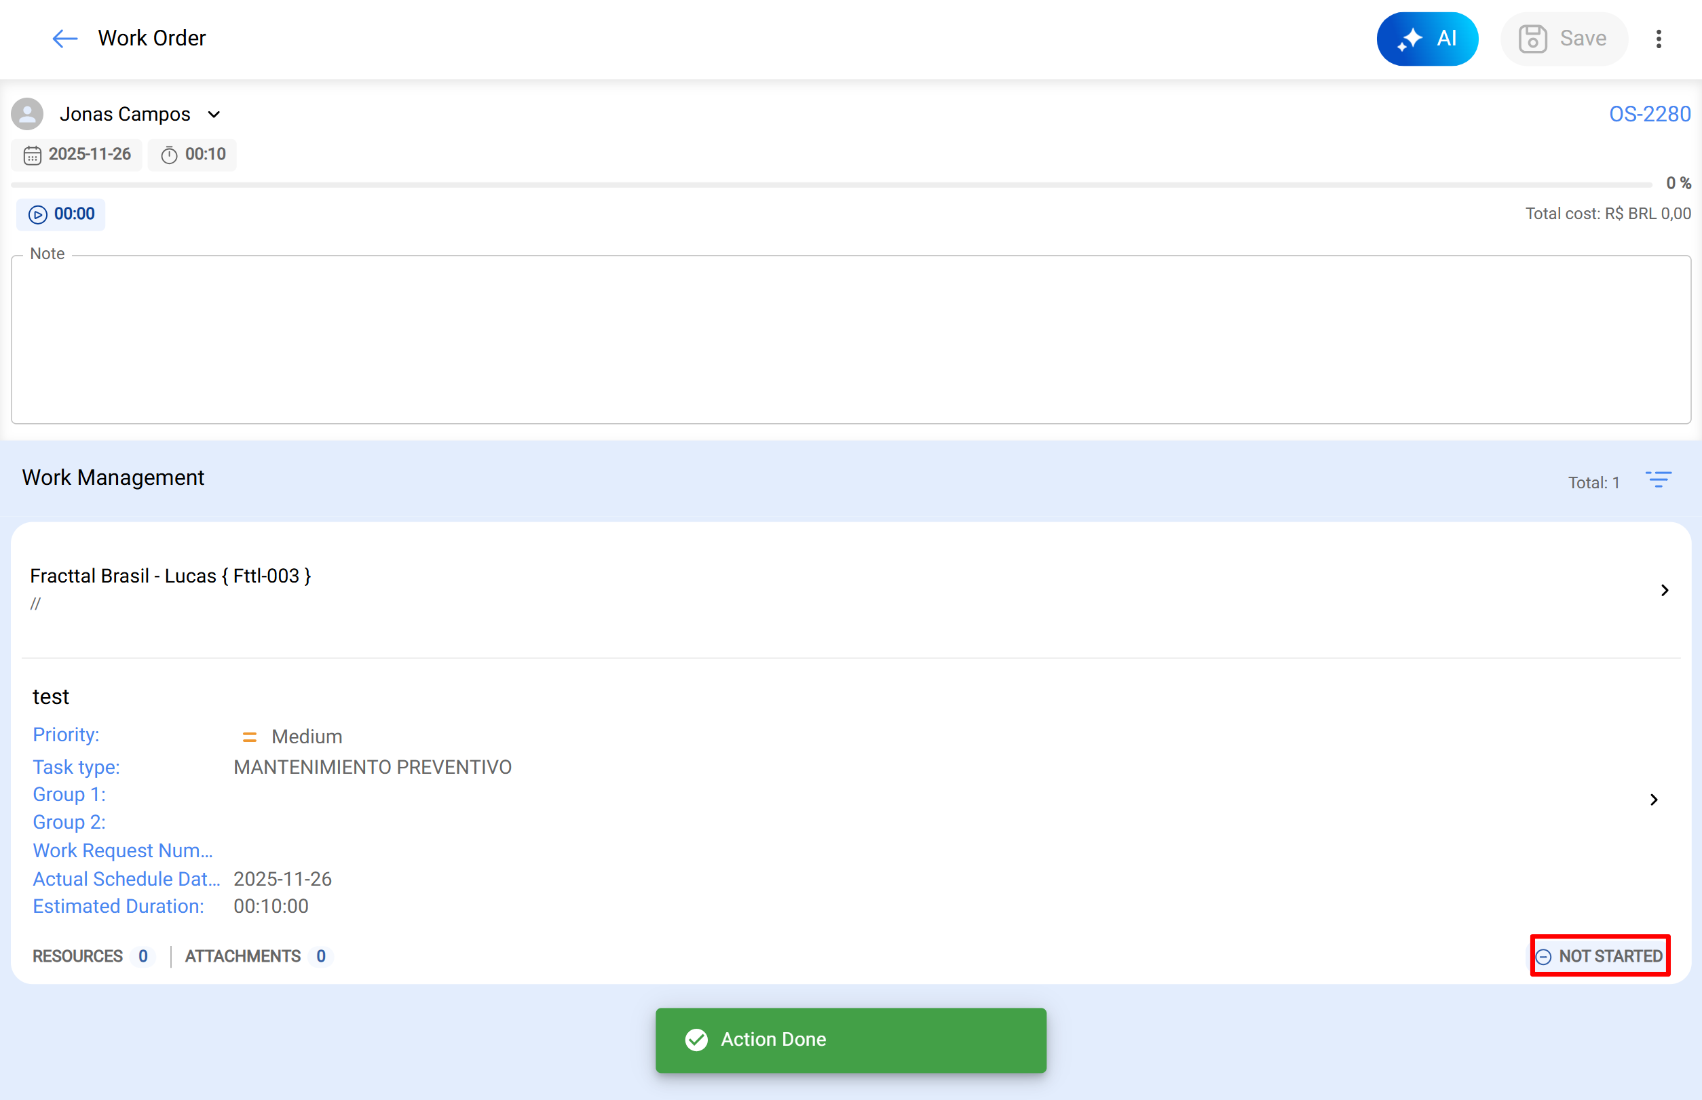
Task: Expand the test task details chevron
Action: tap(1653, 800)
